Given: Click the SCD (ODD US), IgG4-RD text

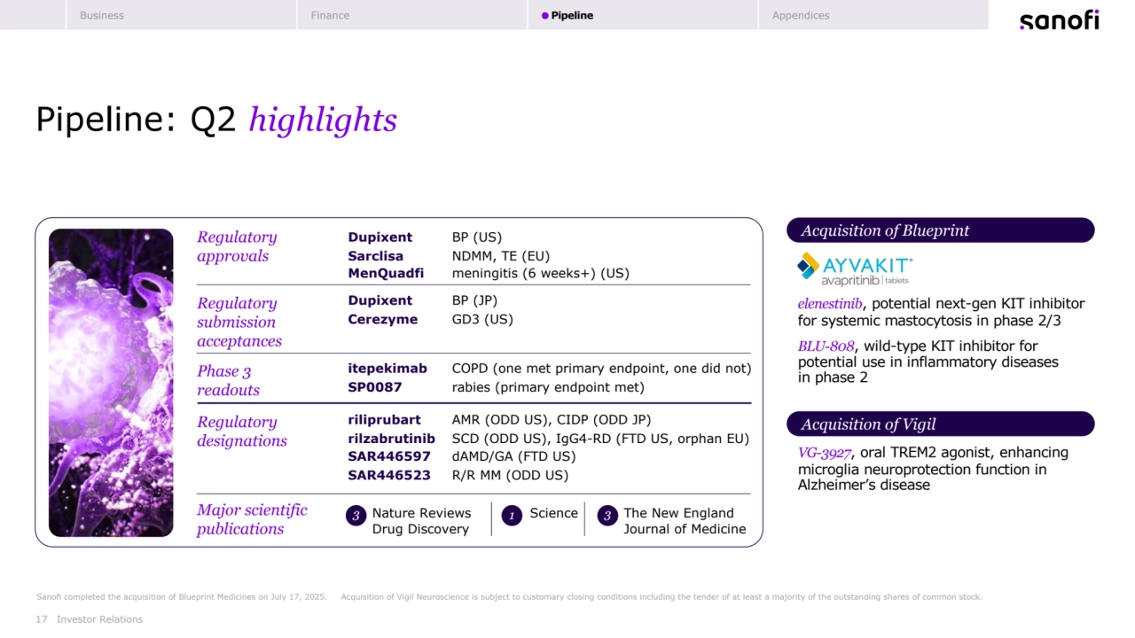Looking at the screenshot, I should [x=600, y=439].
